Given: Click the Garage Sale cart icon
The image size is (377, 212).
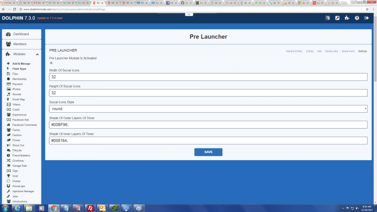Looking at the screenshot, I should (8, 166).
